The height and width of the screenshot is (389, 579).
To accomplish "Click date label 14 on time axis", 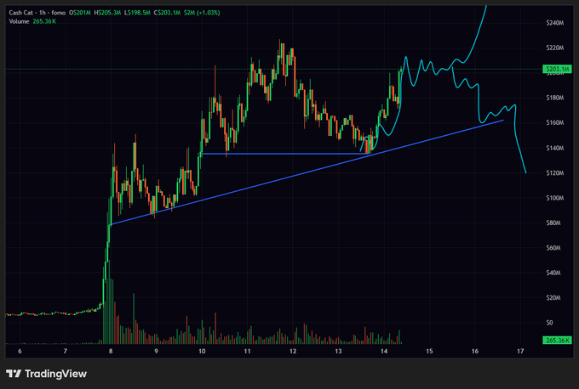I will tap(384, 351).
